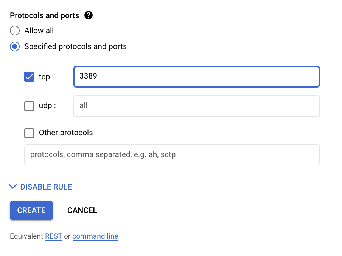Click the CANCEL button

82,210
